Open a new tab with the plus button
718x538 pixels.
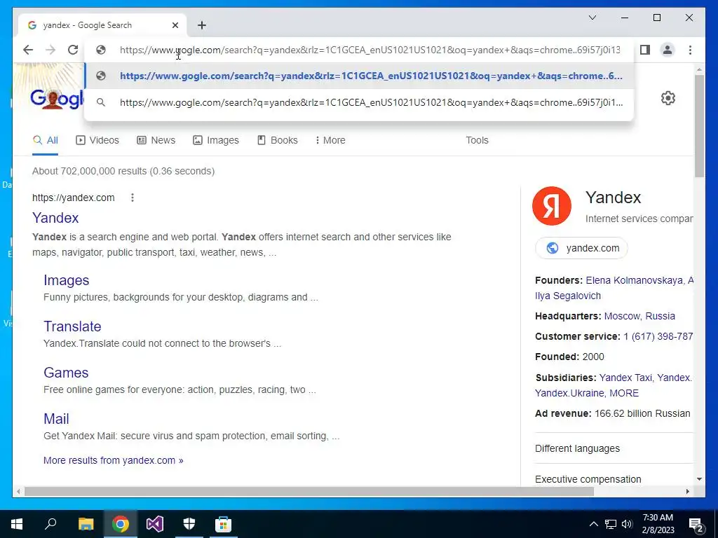point(202,25)
